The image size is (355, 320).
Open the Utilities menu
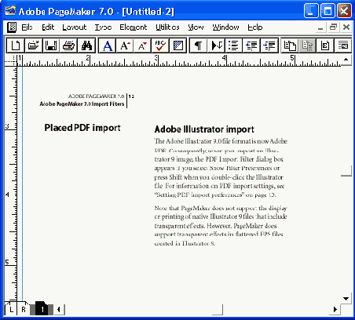(x=167, y=27)
